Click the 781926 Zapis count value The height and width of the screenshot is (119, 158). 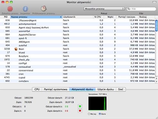[28, 102]
